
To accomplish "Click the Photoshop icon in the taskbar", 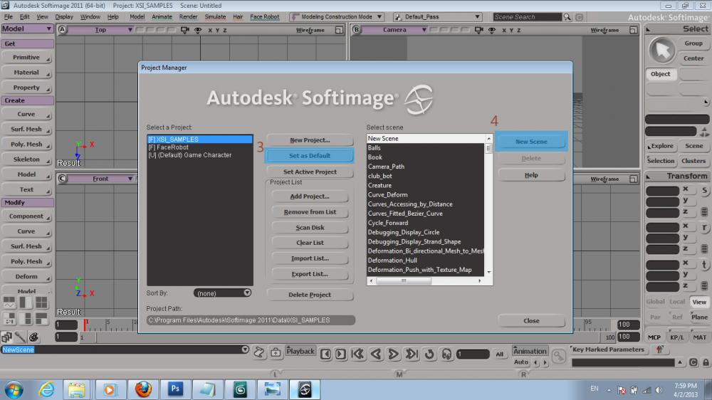I will tap(175, 389).
